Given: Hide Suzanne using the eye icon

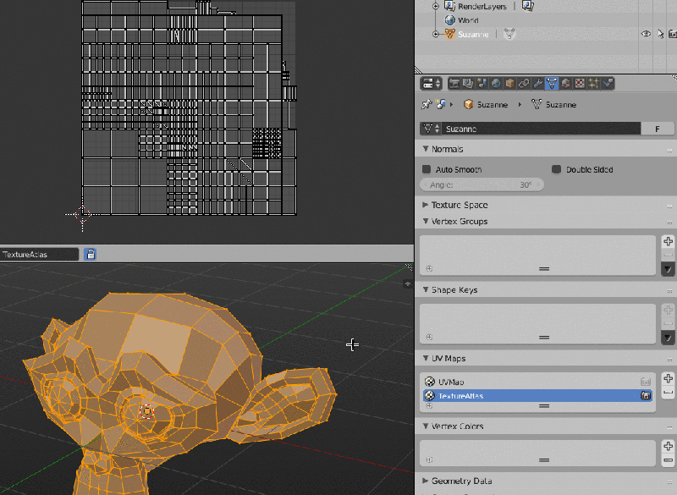Looking at the screenshot, I should (x=646, y=34).
